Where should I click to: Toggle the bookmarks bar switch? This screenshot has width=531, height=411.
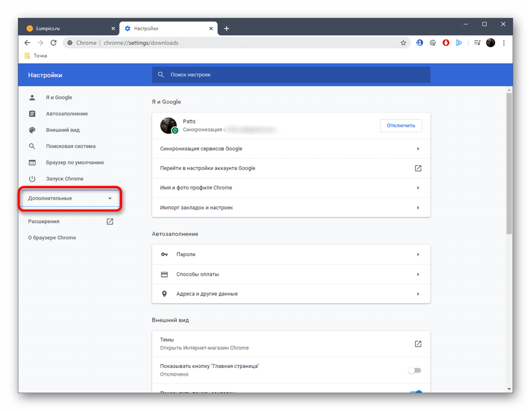pos(414,393)
